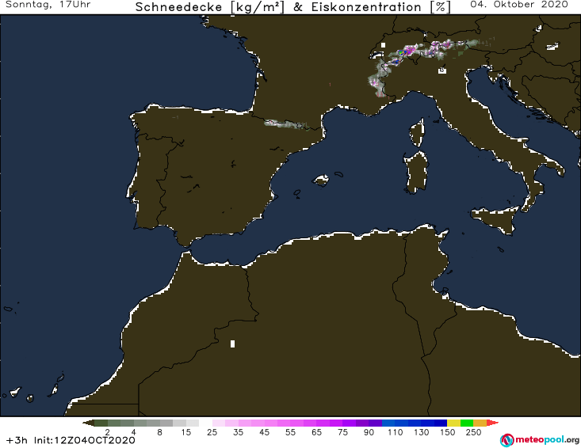Click the purple snow area over the Alps
This screenshot has height=448, width=581.
coord(410,50)
